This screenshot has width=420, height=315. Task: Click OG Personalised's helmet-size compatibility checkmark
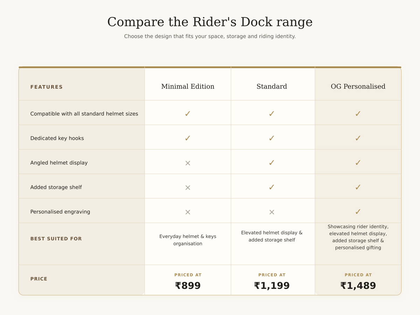point(358,114)
